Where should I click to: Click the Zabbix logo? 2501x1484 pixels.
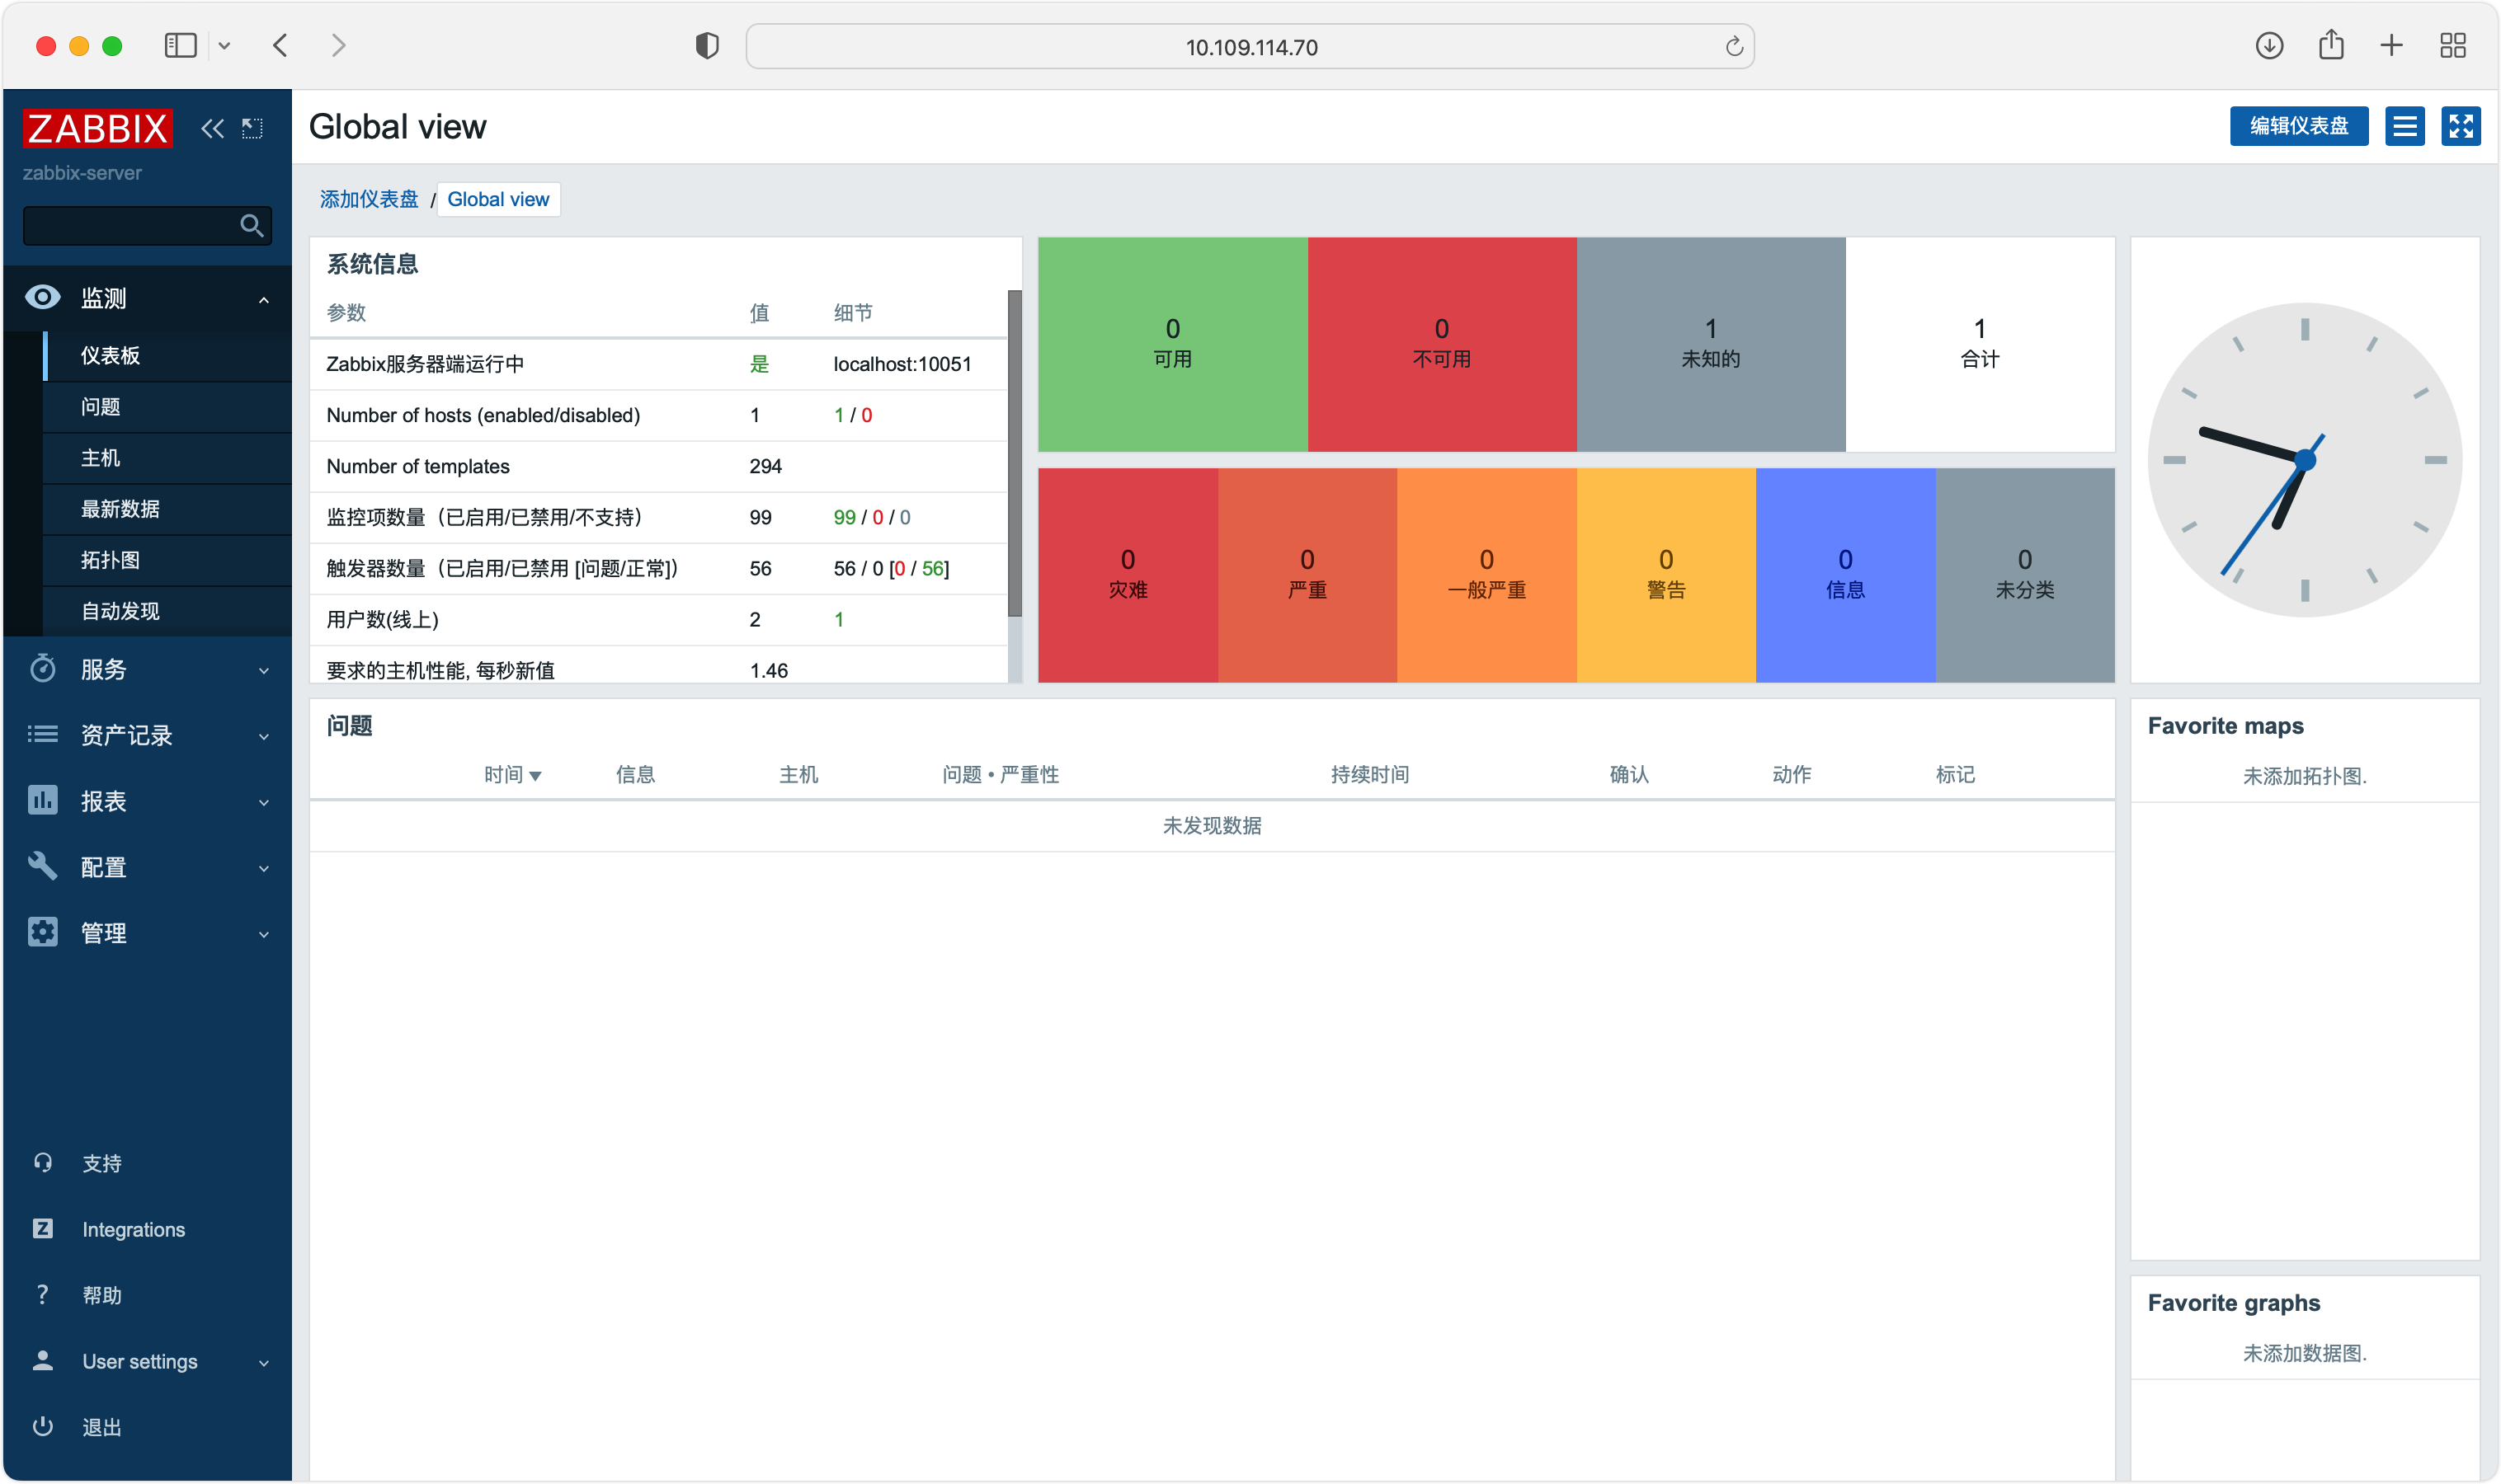point(98,128)
